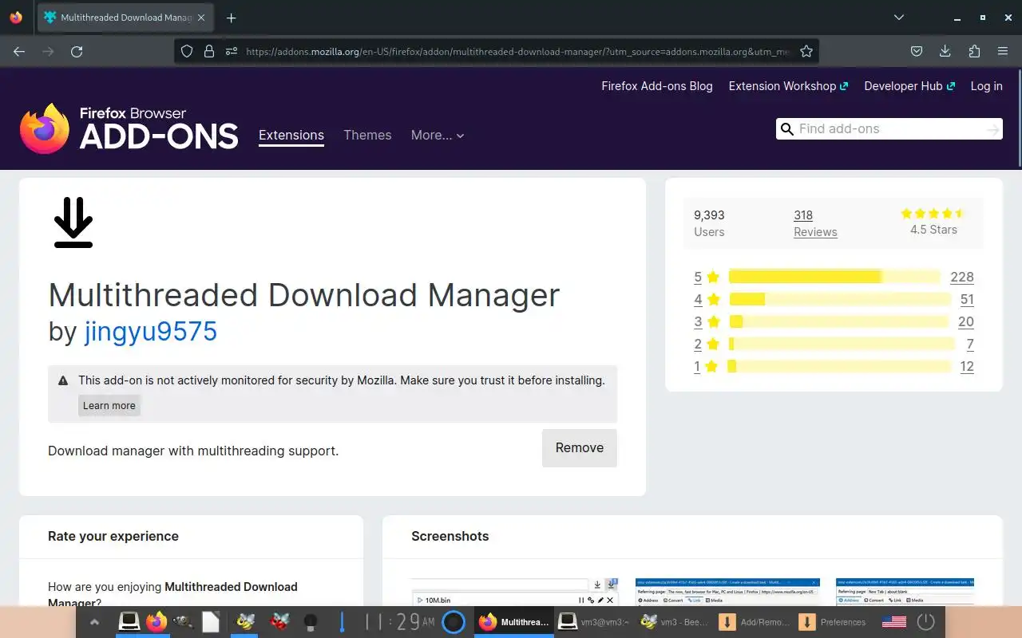Open author jingyu9575's profile
This screenshot has height=638, width=1022.
click(151, 331)
